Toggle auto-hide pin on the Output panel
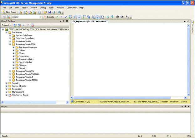 (x=185, y=106)
